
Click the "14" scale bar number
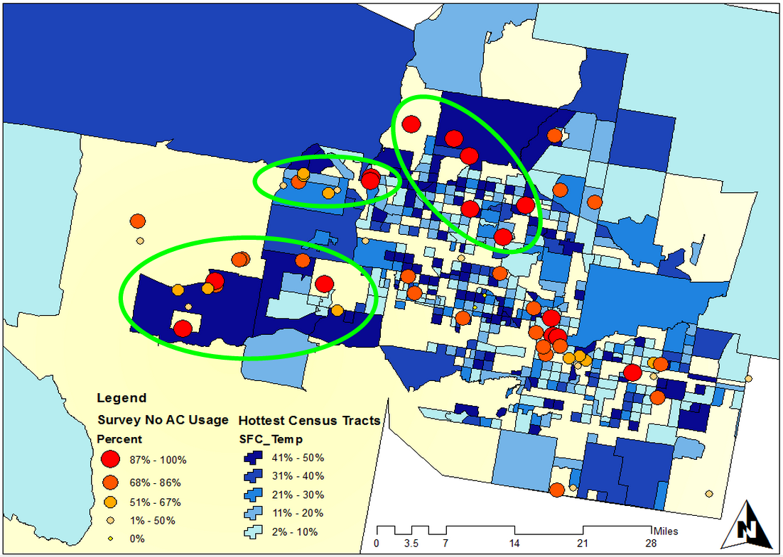[515, 544]
